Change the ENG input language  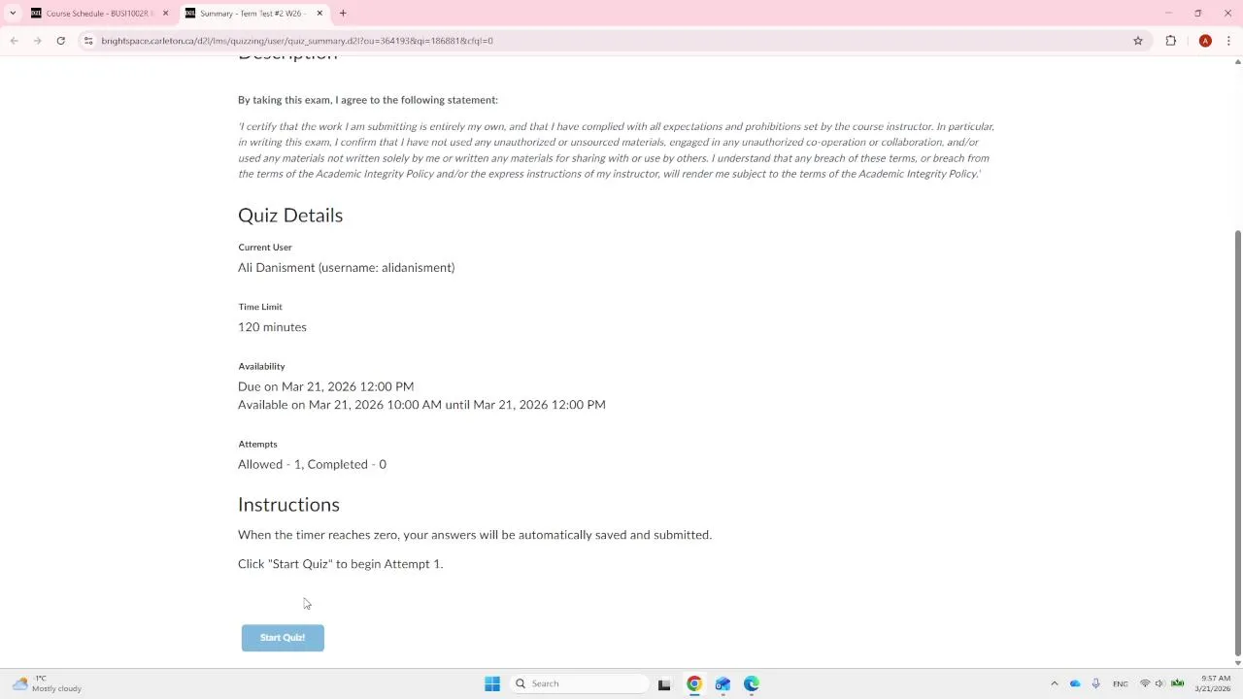point(1121,683)
